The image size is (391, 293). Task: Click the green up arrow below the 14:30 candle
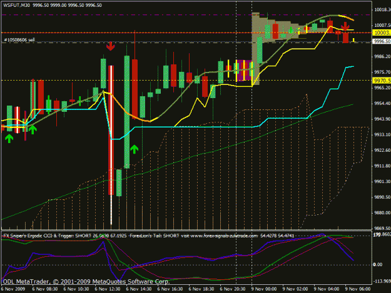(x=134, y=149)
